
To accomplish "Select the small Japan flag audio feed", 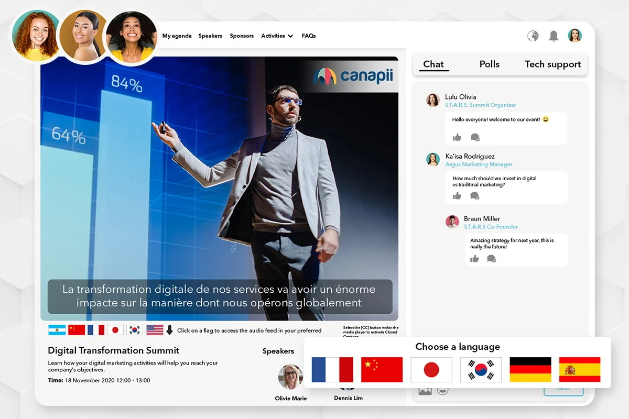I will pyautogui.click(x=115, y=330).
